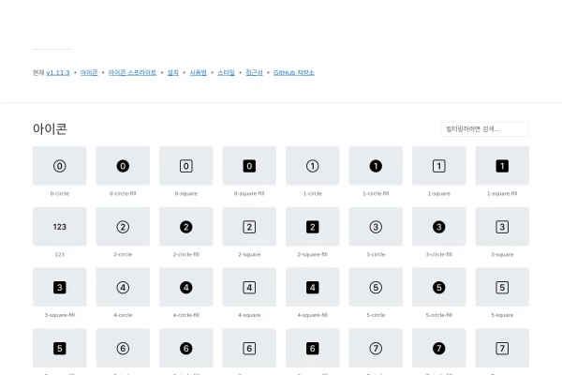Click the 1-circle icon tile
This screenshot has height=375, width=562.
point(313,166)
